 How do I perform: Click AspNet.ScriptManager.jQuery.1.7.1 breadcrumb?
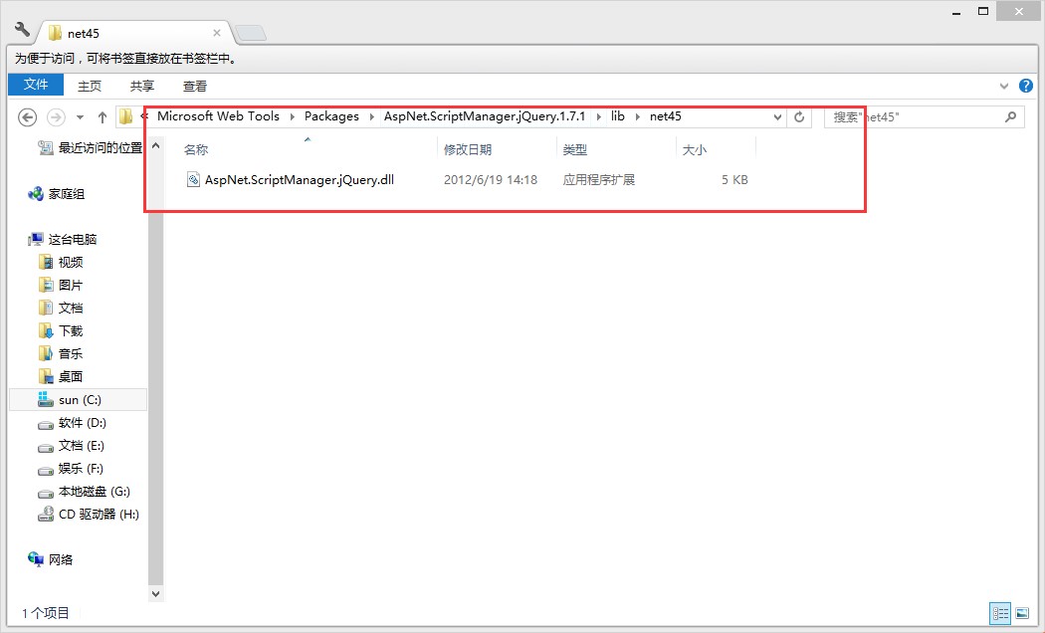click(485, 115)
